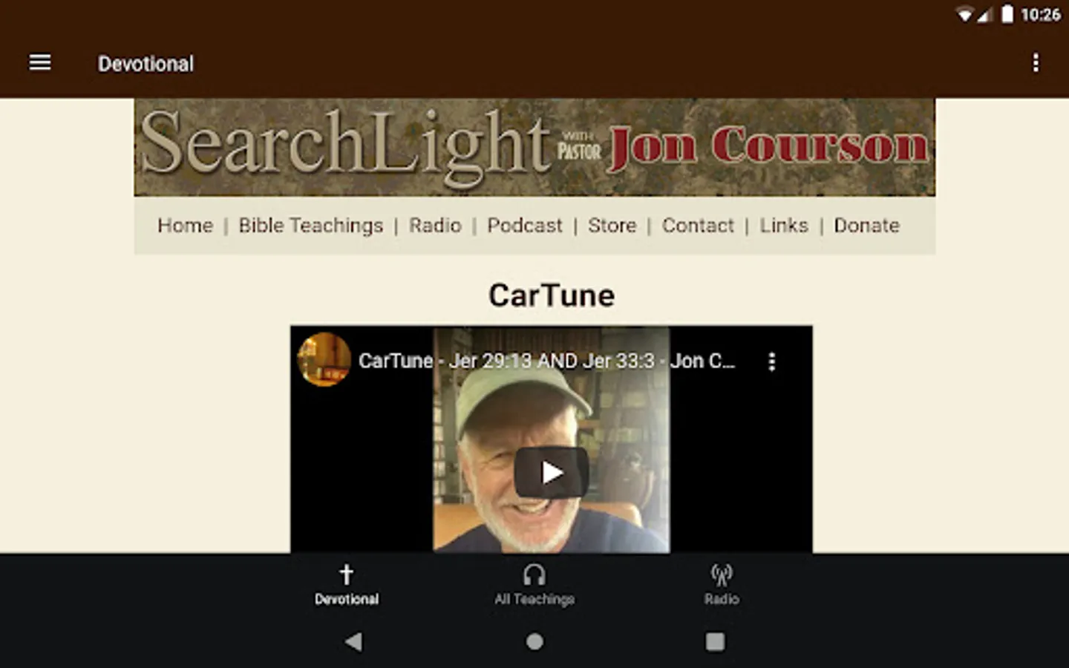Play the CarTune video
1069x668 pixels.
pyautogui.click(x=552, y=472)
